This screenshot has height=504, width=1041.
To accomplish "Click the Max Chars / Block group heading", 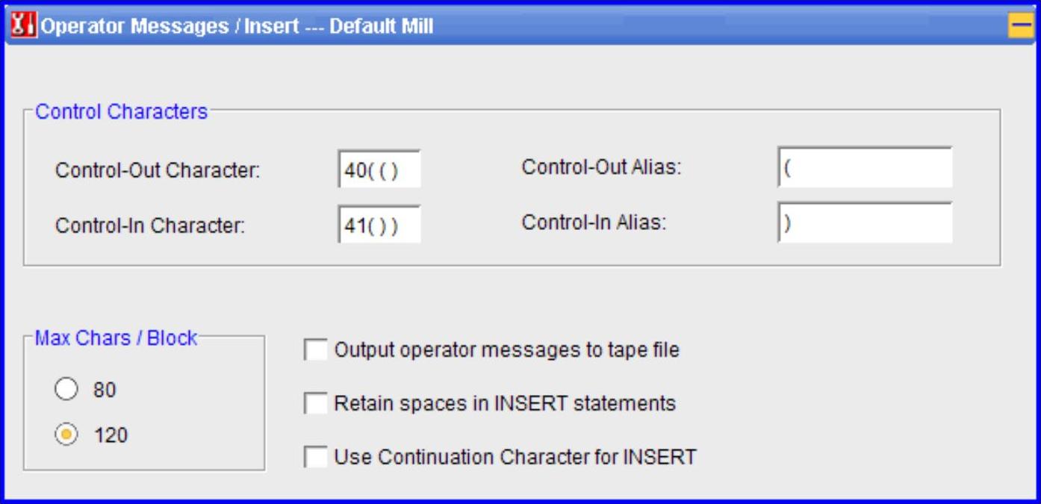I will coord(116,338).
